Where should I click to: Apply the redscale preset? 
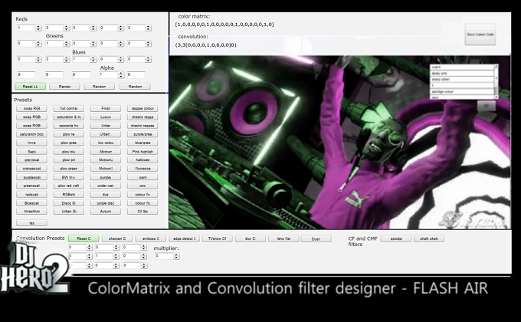click(x=31, y=194)
